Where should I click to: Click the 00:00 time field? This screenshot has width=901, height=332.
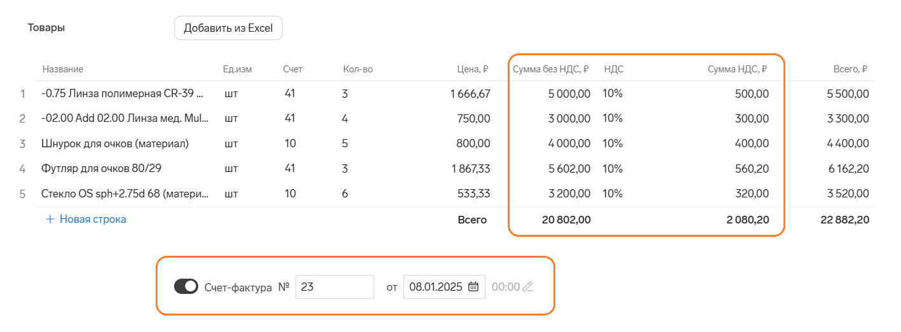pos(506,287)
